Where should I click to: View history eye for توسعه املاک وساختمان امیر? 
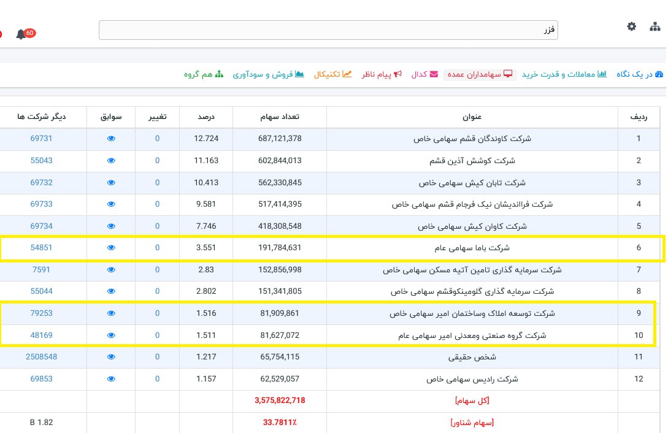click(x=111, y=313)
